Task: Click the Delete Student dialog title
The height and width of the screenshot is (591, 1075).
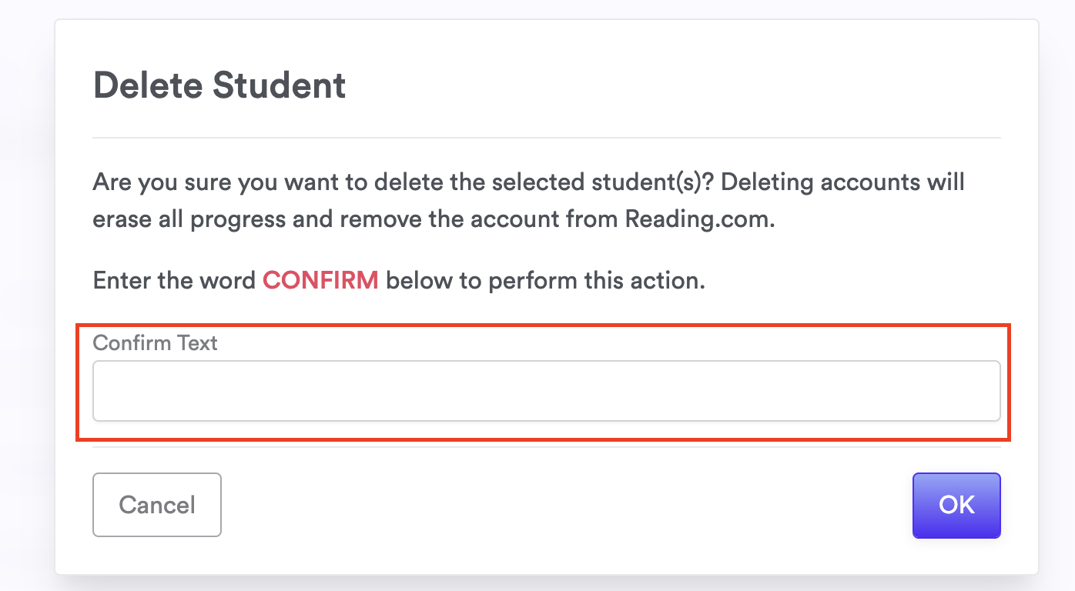Action: pyautogui.click(x=219, y=85)
